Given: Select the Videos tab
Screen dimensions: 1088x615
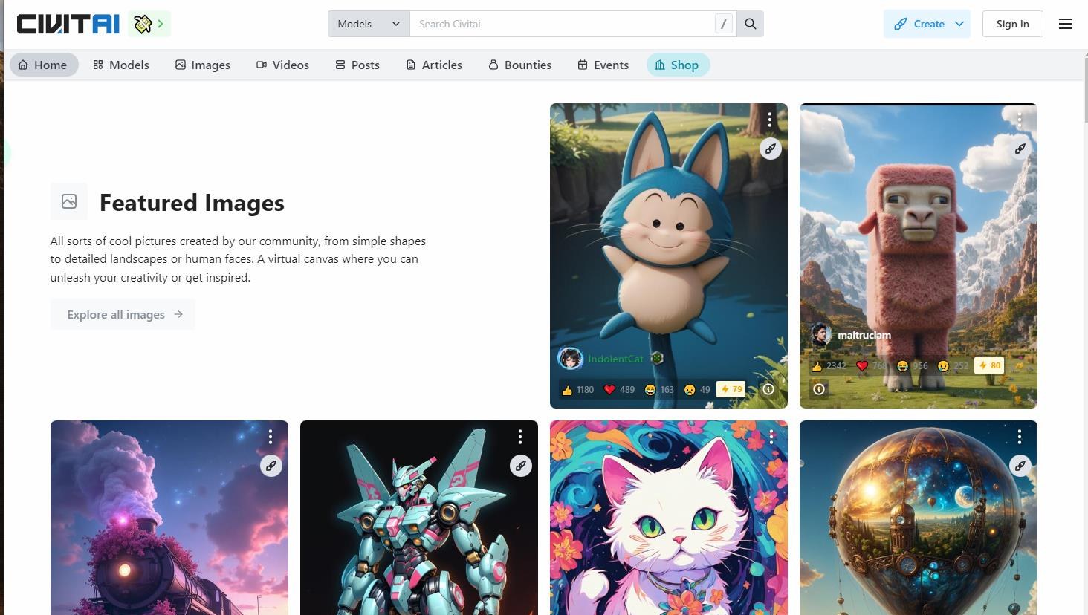Looking at the screenshot, I should [x=282, y=65].
